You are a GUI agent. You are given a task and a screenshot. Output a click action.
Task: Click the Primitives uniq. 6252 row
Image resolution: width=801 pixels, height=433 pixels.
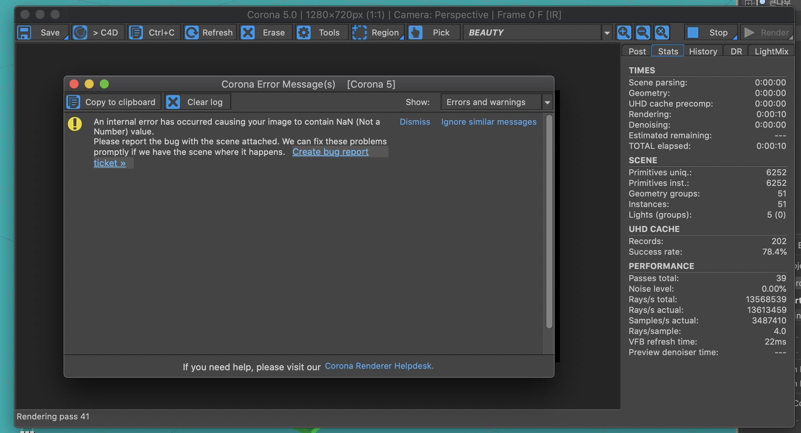coord(707,172)
